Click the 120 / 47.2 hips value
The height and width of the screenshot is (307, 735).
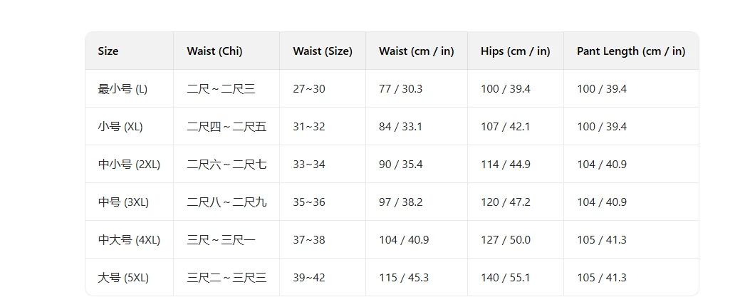(x=506, y=202)
